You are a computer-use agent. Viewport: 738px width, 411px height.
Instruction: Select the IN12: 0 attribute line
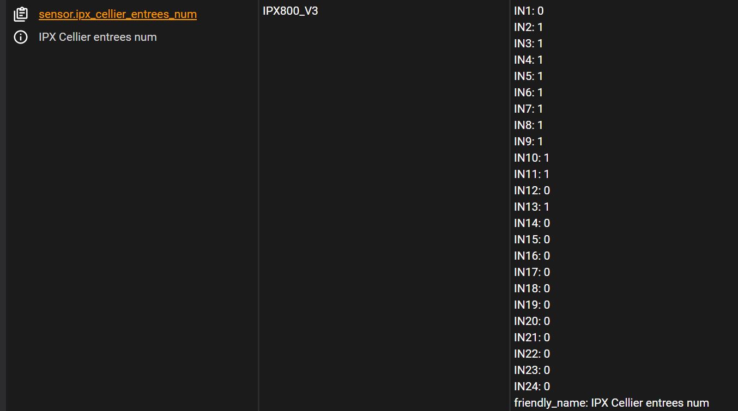click(x=532, y=191)
